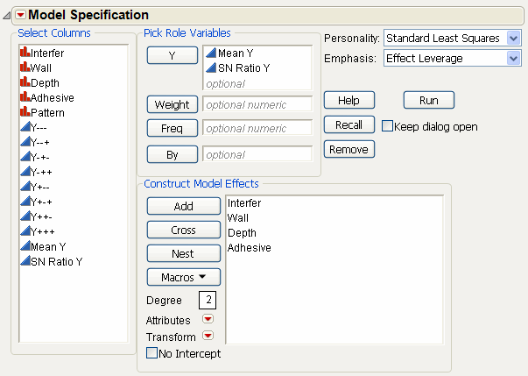Enable the Keep dialog open checkbox

pyautogui.click(x=388, y=126)
